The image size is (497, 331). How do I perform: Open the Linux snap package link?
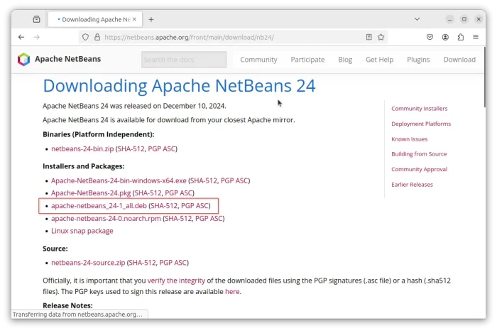tap(82, 231)
